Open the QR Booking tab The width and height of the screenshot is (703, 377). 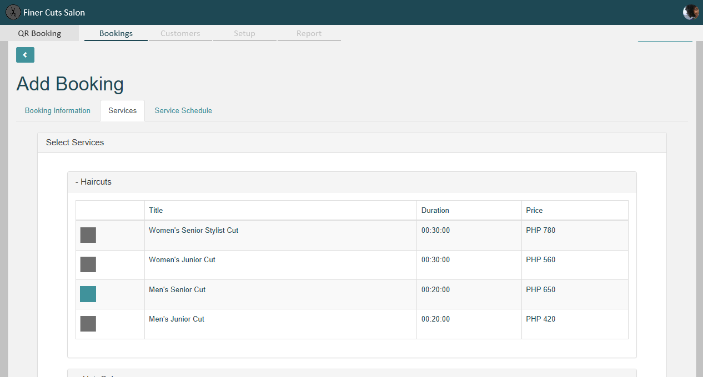(39, 33)
